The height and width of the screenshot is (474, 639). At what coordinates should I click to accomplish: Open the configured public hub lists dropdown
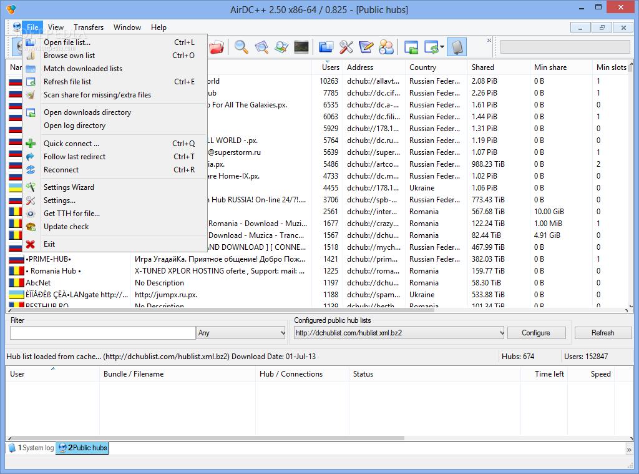tap(399, 333)
